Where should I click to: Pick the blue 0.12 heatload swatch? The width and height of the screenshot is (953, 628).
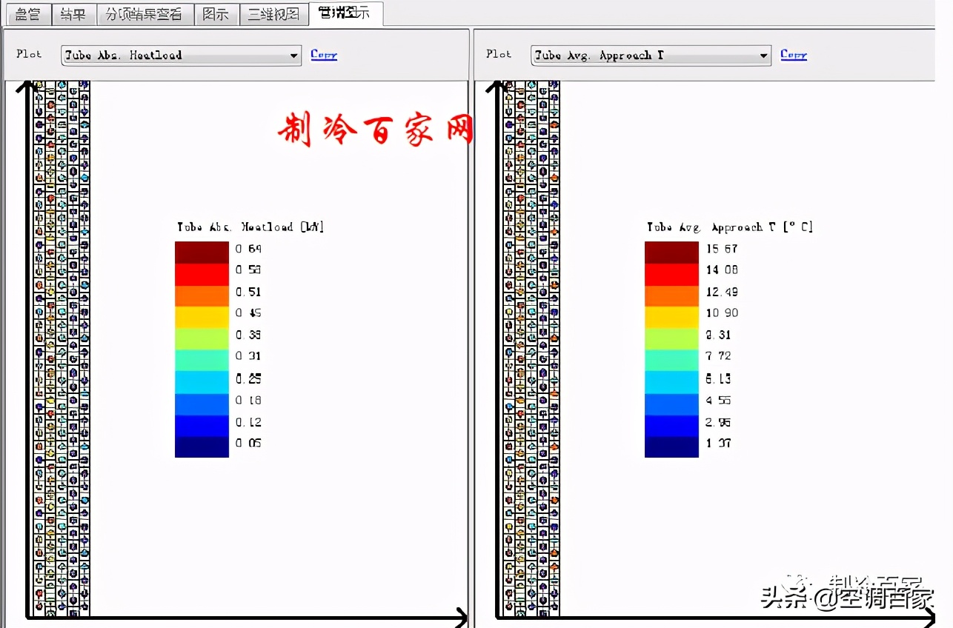click(x=202, y=424)
